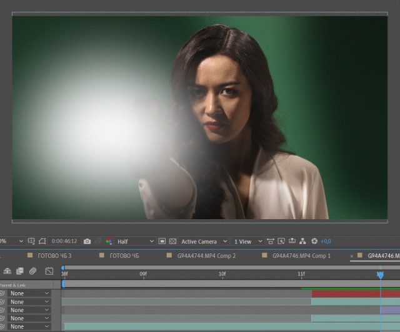Open the timeline panel button

pyautogui.click(x=292, y=241)
